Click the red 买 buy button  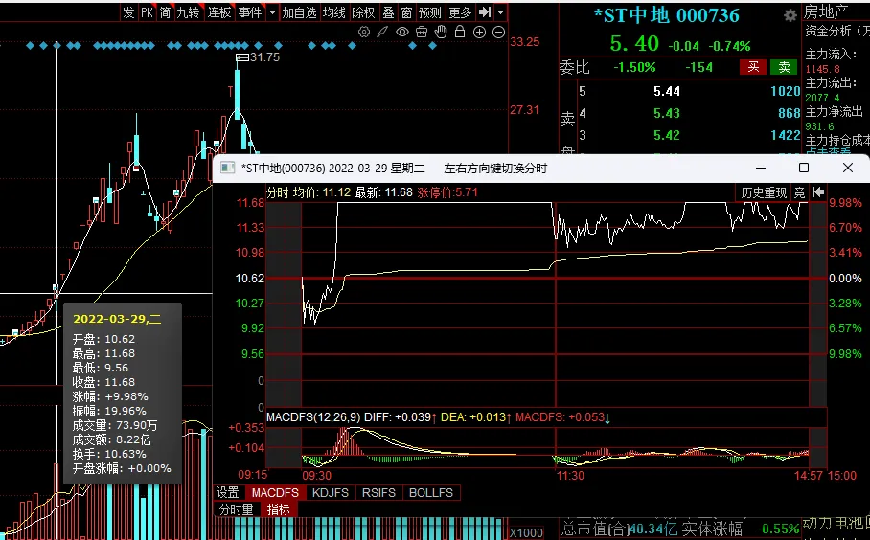[753, 67]
